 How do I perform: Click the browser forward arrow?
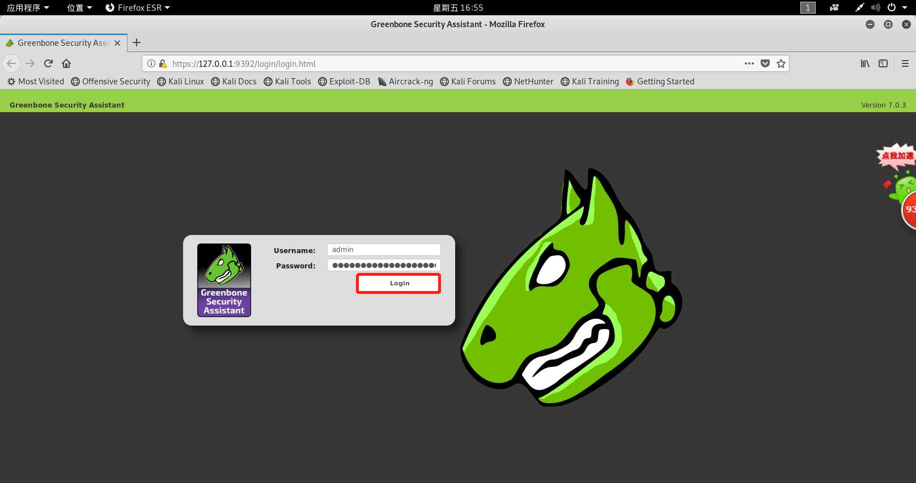[30, 63]
